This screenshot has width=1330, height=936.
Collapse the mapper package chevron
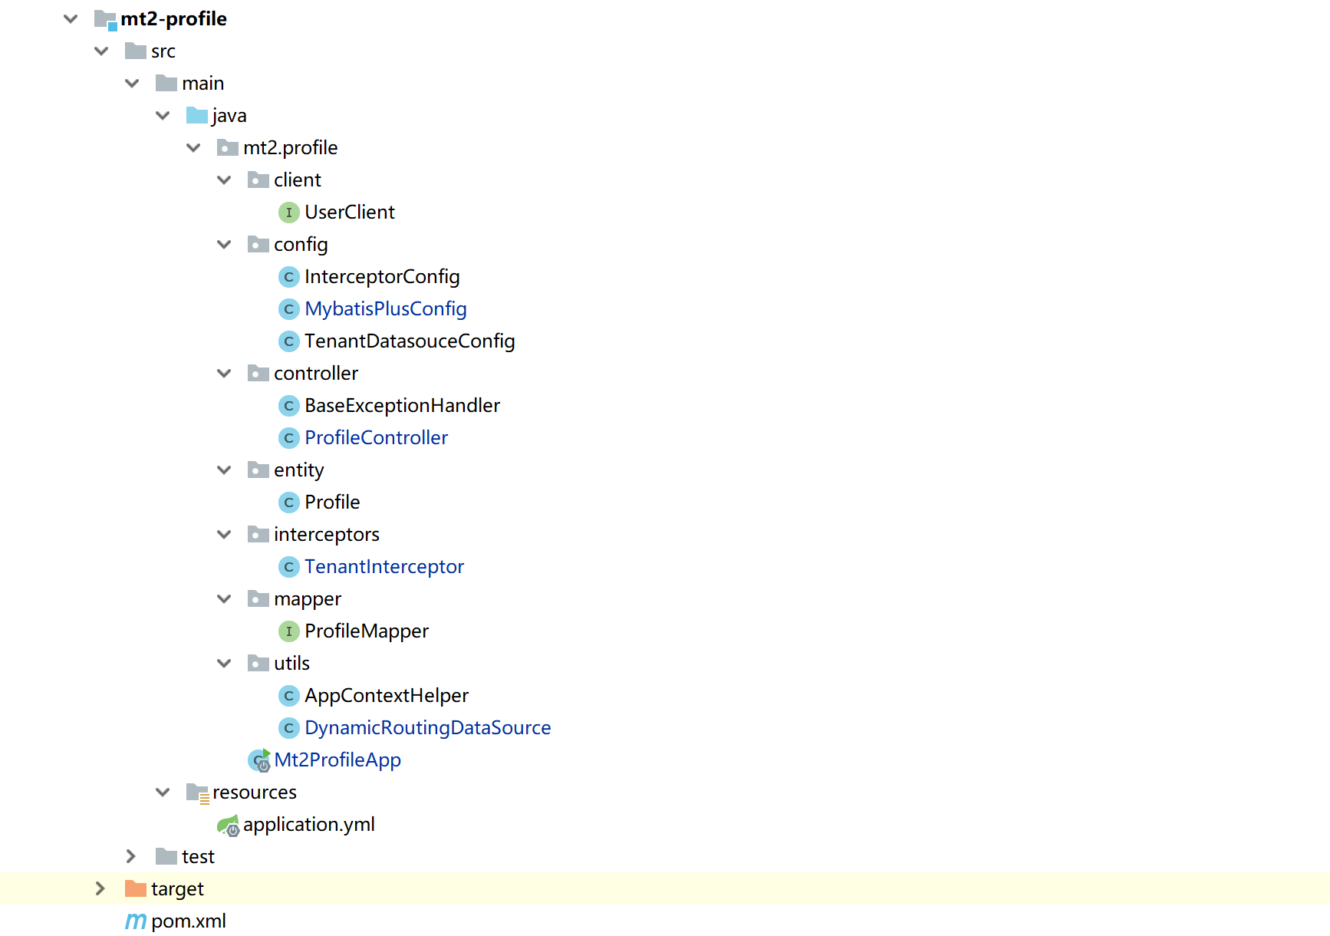(224, 598)
